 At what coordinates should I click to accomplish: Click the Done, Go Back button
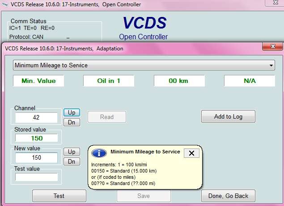228,196
